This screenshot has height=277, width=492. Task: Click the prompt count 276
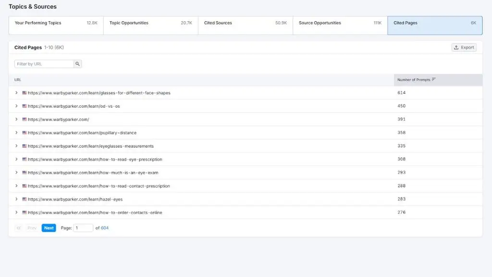[x=401, y=212]
